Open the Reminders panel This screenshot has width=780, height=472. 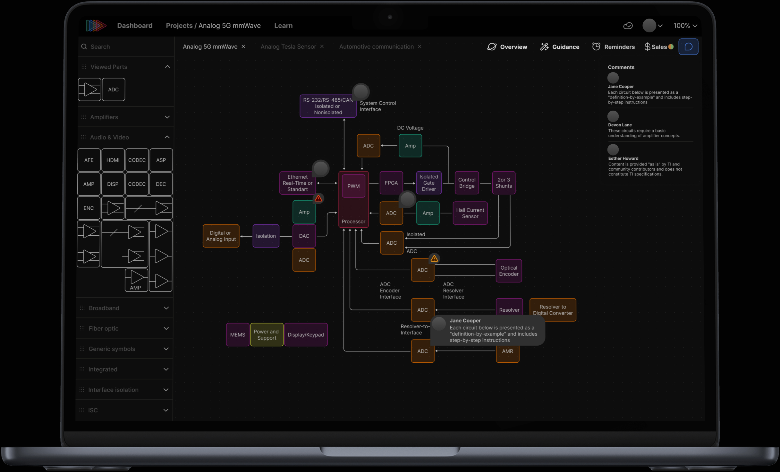click(x=613, y=47)
